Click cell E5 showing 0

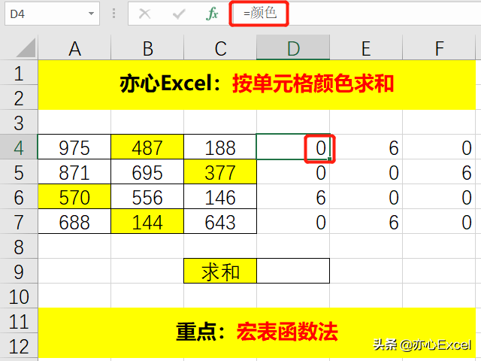[x=366, y=171]
